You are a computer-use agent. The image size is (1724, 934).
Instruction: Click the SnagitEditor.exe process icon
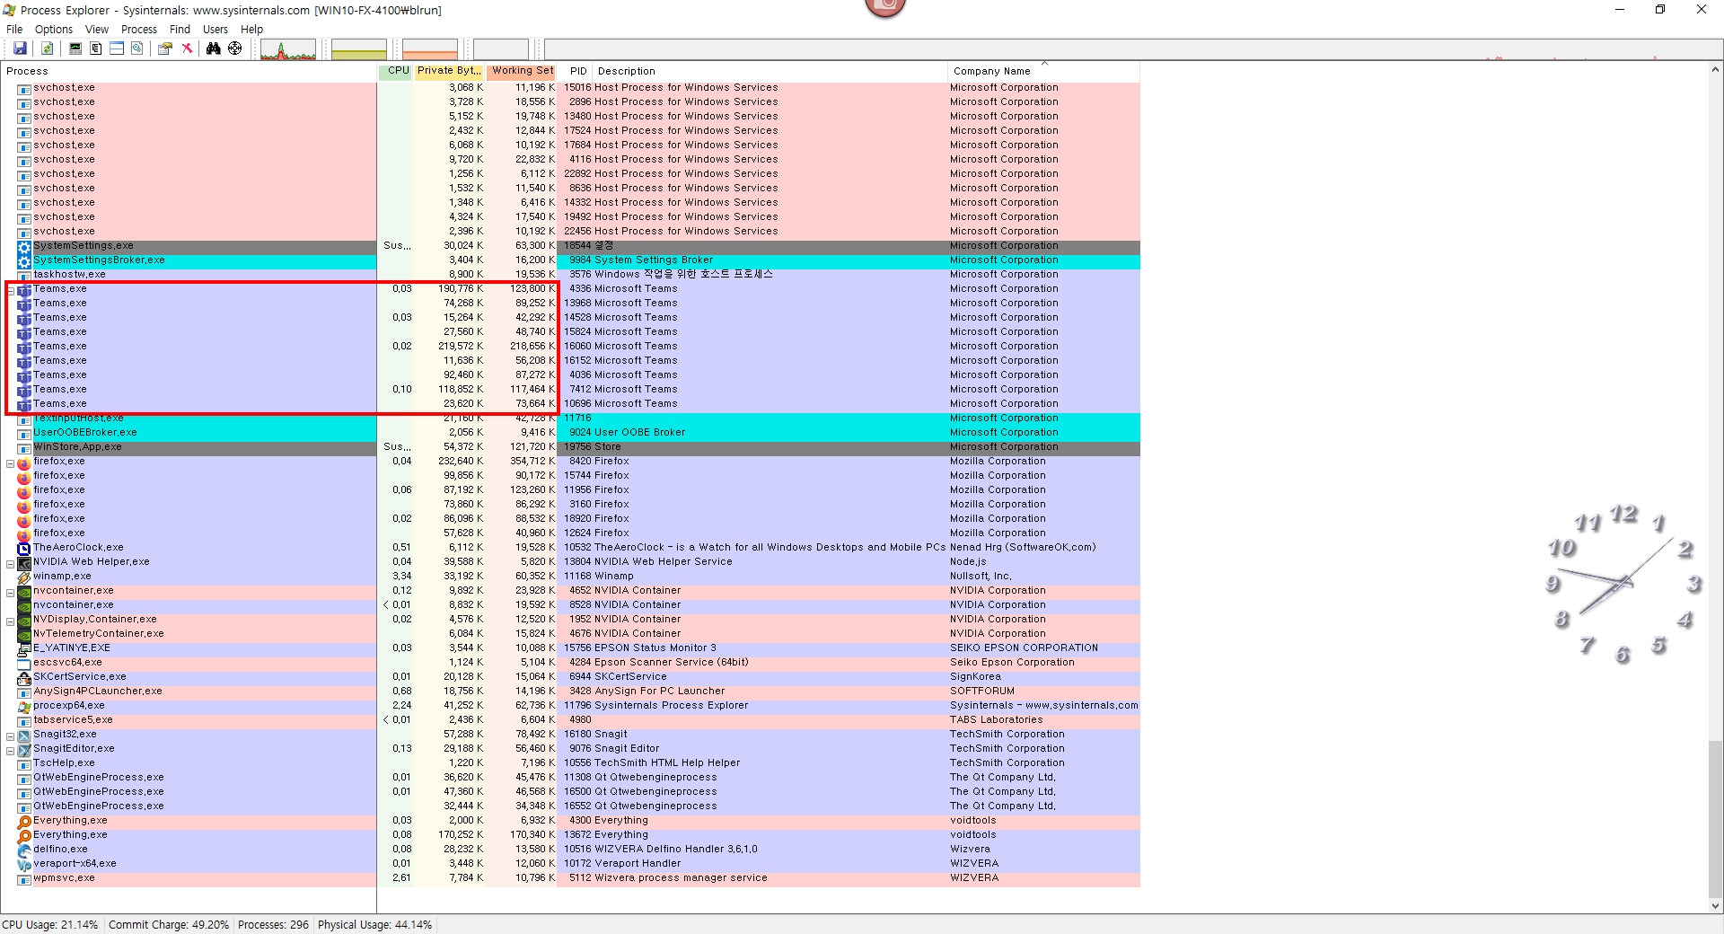(x=24, y=749)
